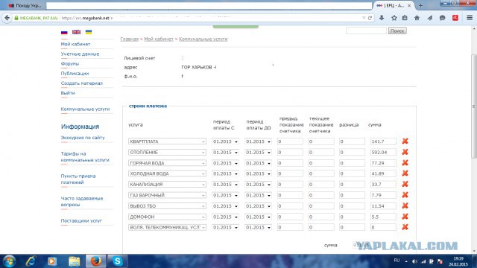Follow the Коммунальные услуги breadcrumb link
The height and width of the screenshot is (268, 477).
(203, 39)
